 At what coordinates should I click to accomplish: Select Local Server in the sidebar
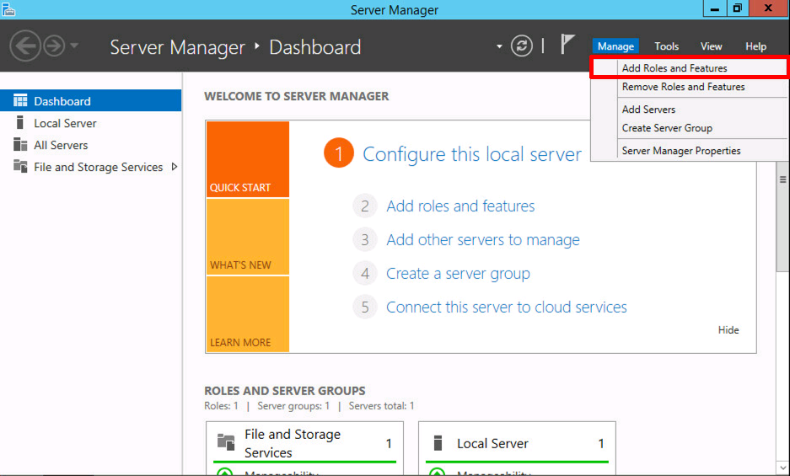[x=91, y=123]
